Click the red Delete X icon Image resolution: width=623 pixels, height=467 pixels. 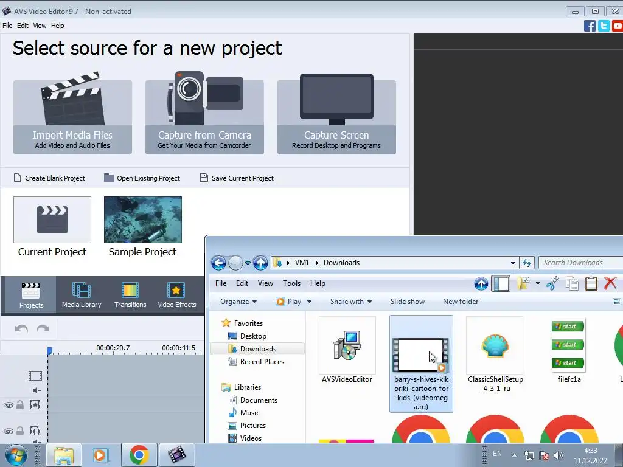tap(610, 283)
